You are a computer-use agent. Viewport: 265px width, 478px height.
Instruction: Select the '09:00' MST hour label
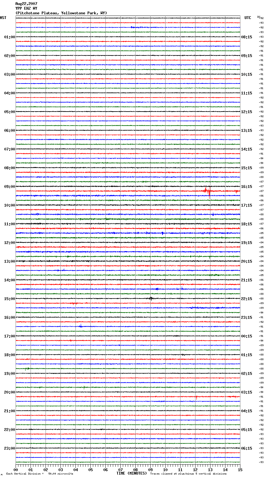click(x=9, y=187)
